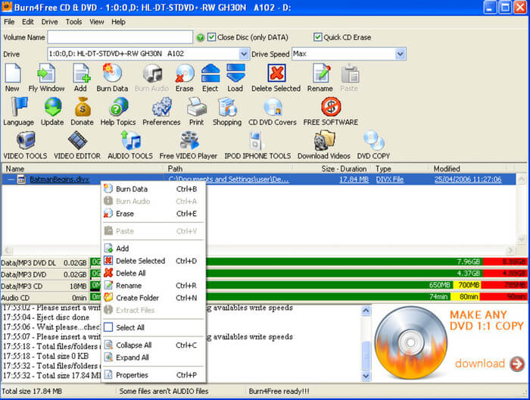Click the Volume Name input field

(x=120, y=37)
